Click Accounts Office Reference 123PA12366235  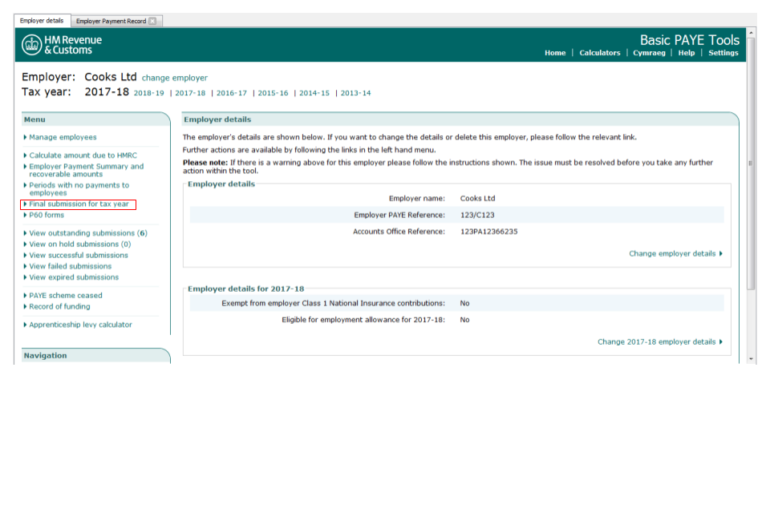coord(488,232)
